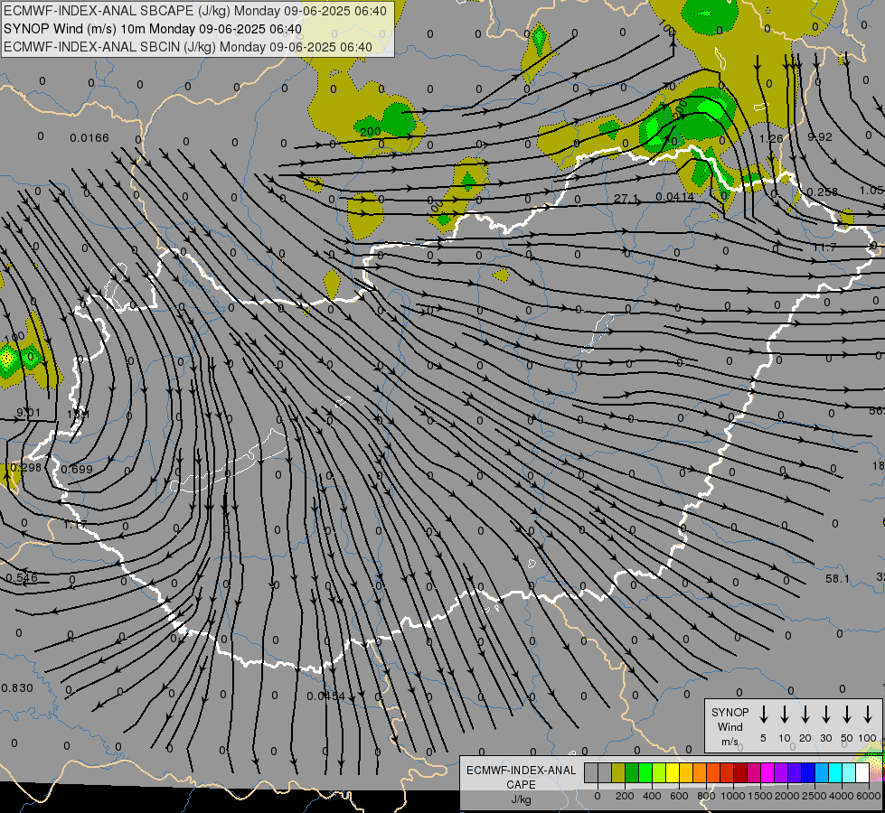Select the dark green CAPE legend swatch
Screen dimensions: 885x813
click(x=632, y=773)
